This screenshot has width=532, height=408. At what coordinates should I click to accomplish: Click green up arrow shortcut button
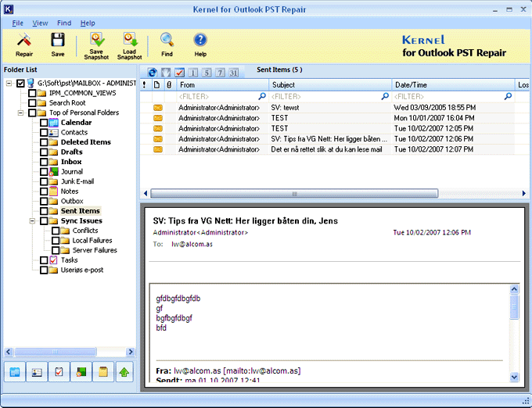[124, 372]
